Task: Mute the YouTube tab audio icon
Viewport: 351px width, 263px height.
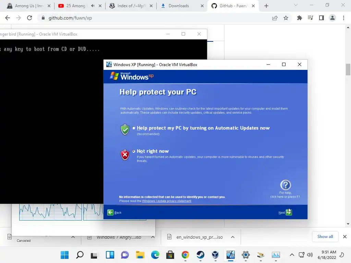Action: 93,6
